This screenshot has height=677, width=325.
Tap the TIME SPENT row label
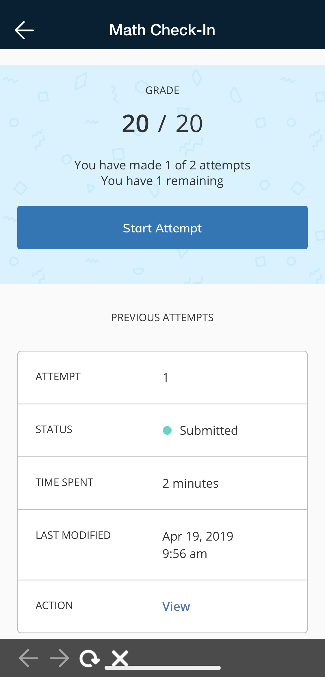(64, 482)
